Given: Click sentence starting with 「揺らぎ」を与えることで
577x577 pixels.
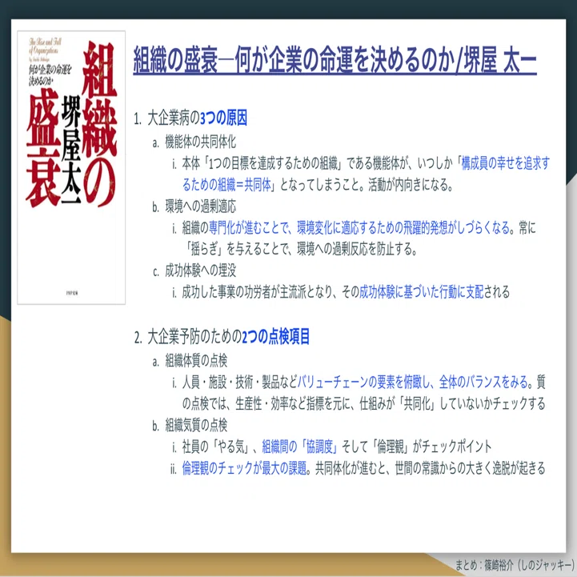Looking at the screenshot, I should click(302, 250).
